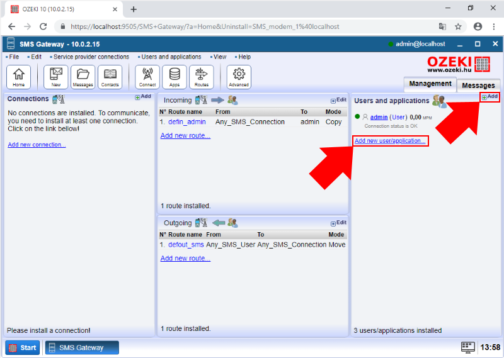Click the translate page icon in address bar

click(443, 26)
